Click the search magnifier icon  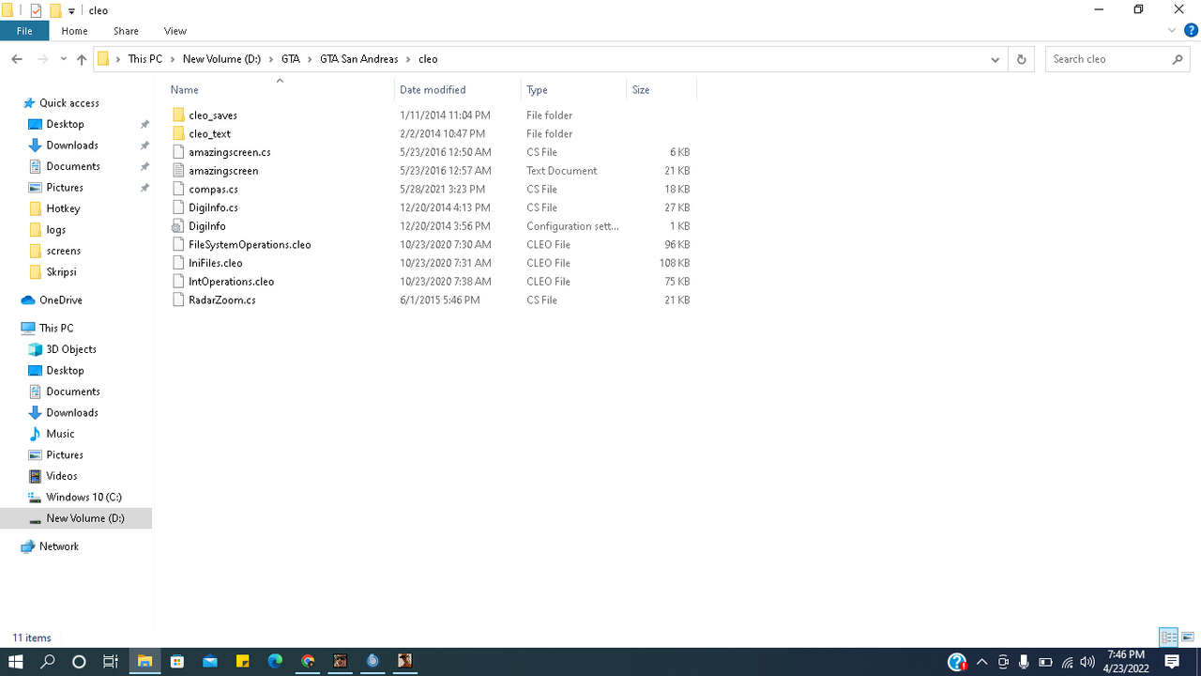(1178, 59)
